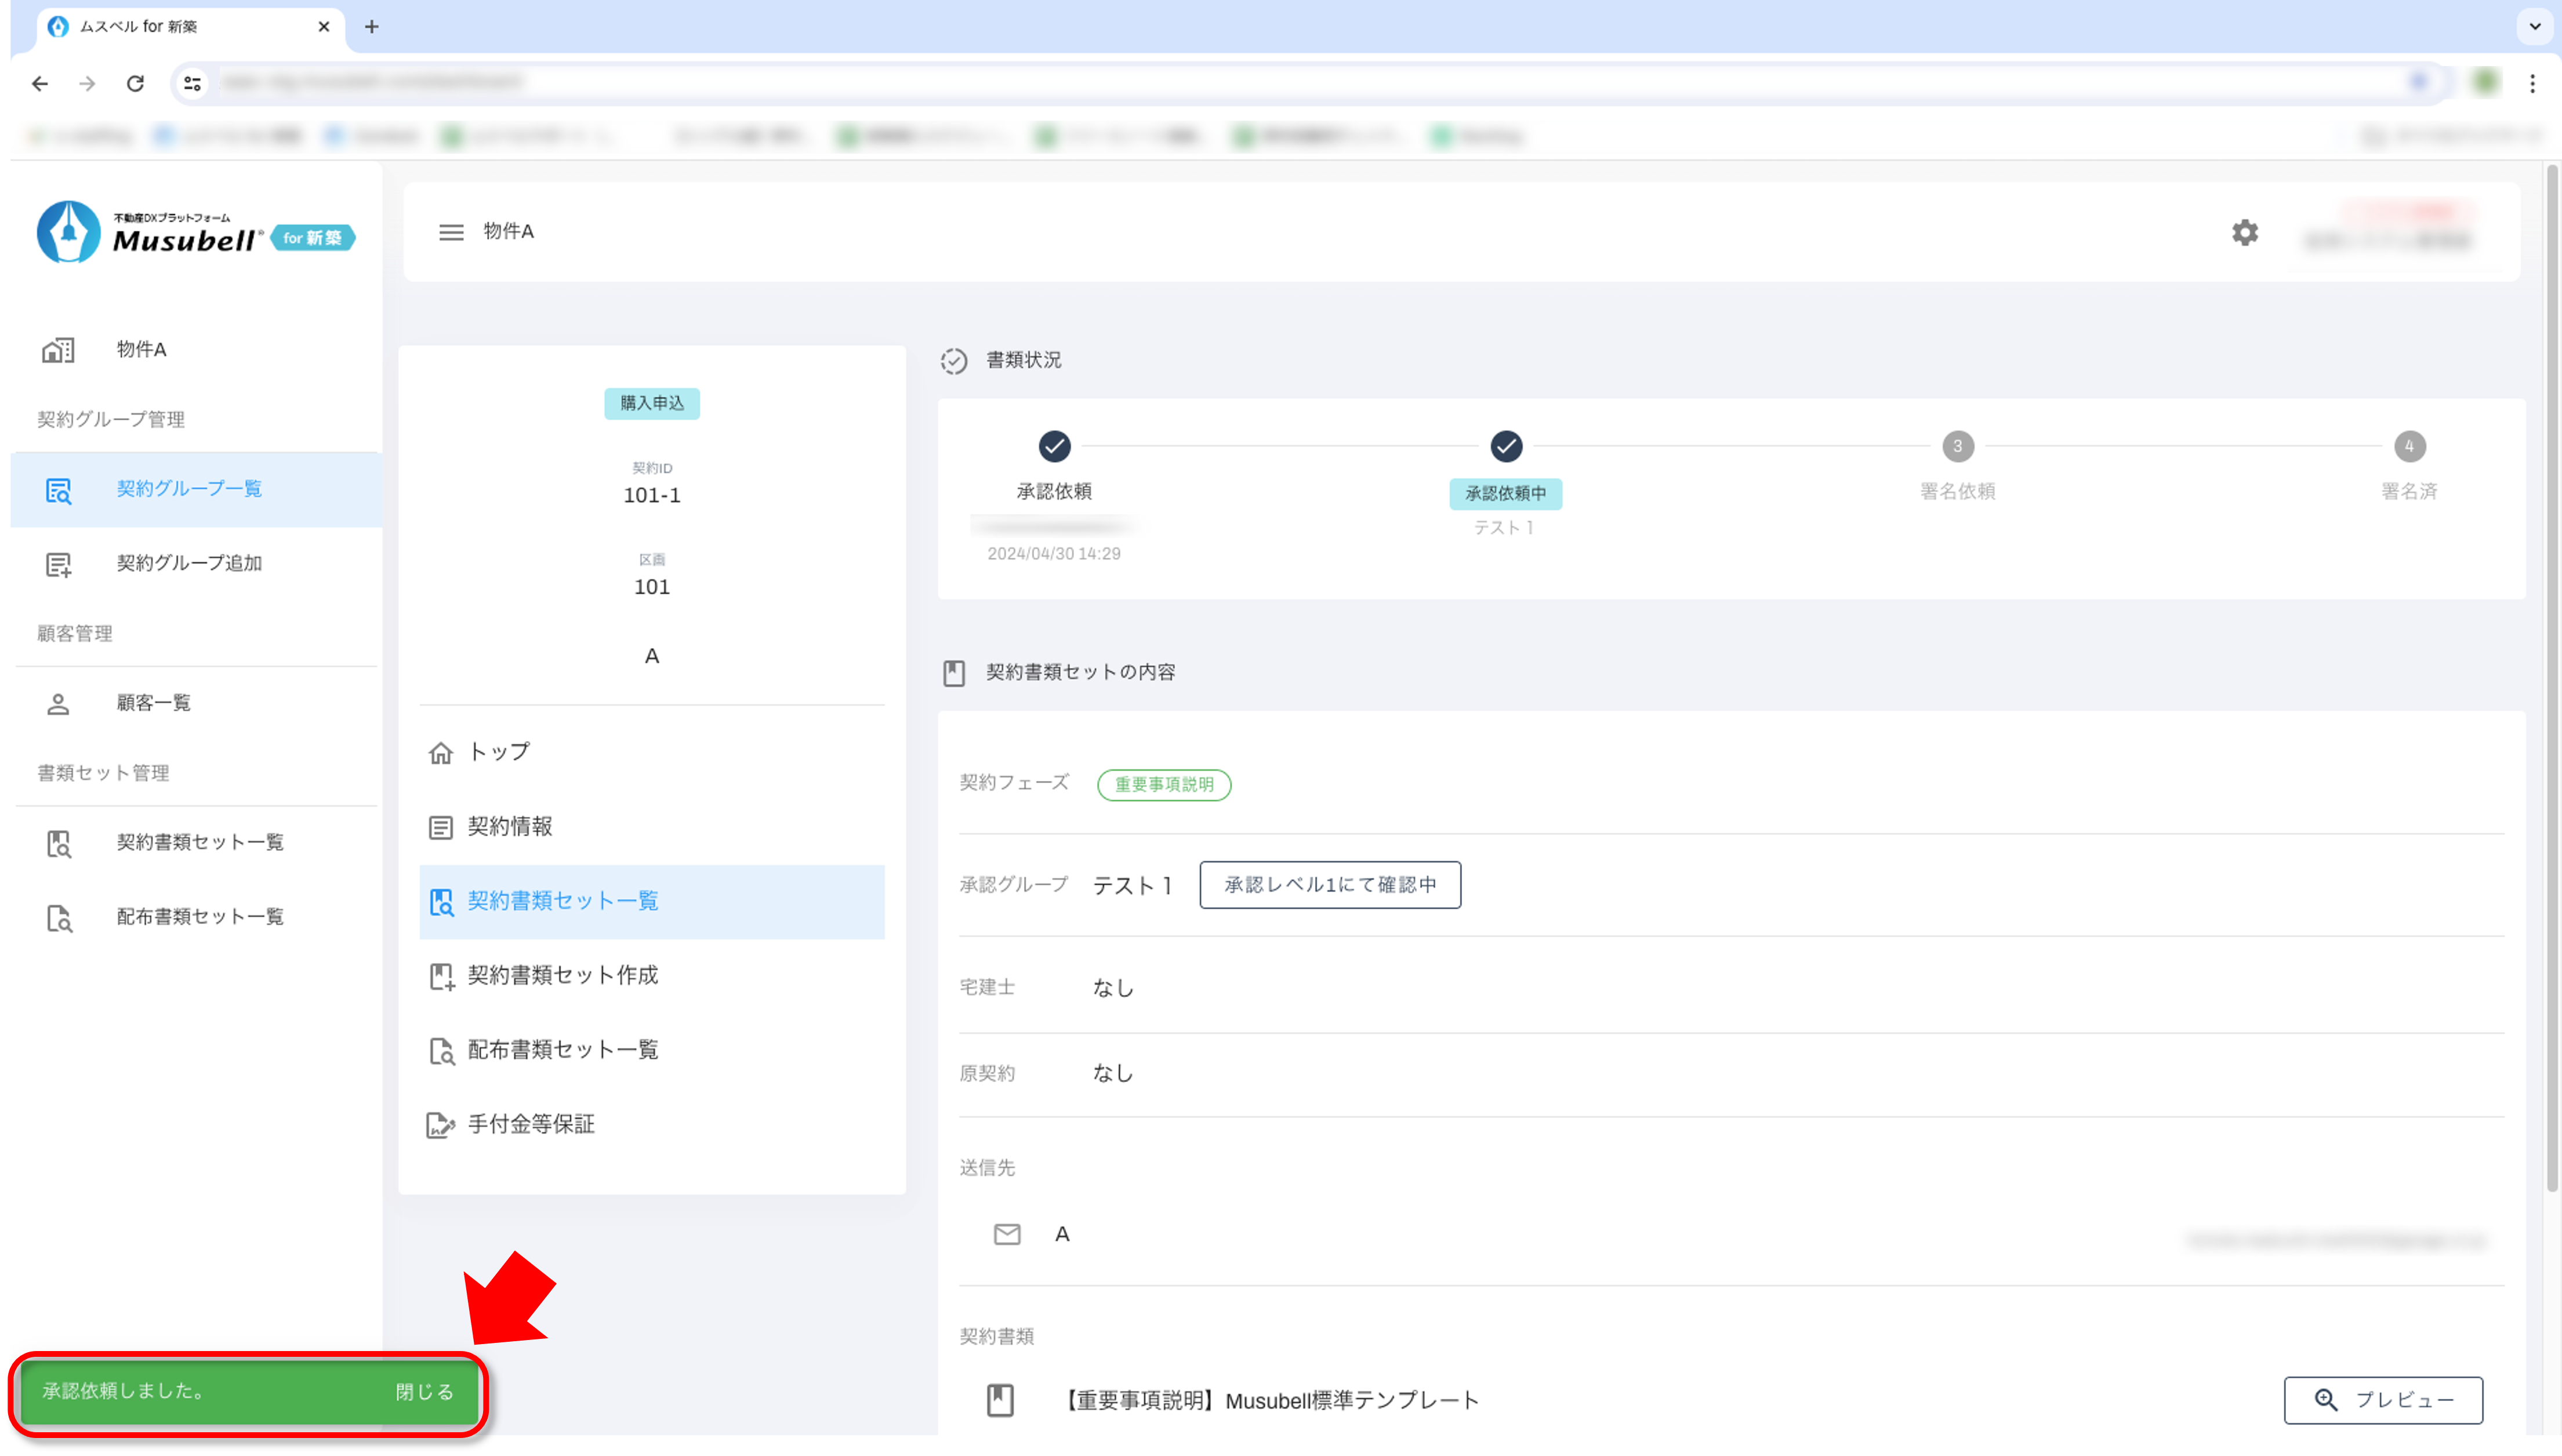Go to 契約書類セット作成
The width and height of the screenshot is (2562, 1456).
point(562,975)
